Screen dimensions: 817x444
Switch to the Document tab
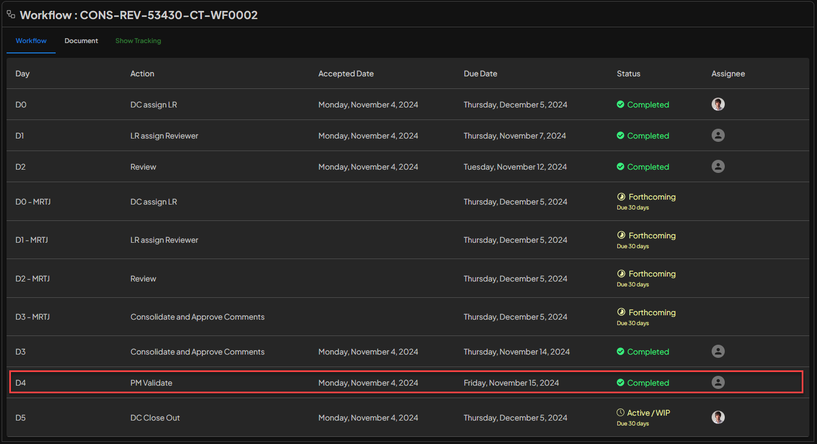81,41
